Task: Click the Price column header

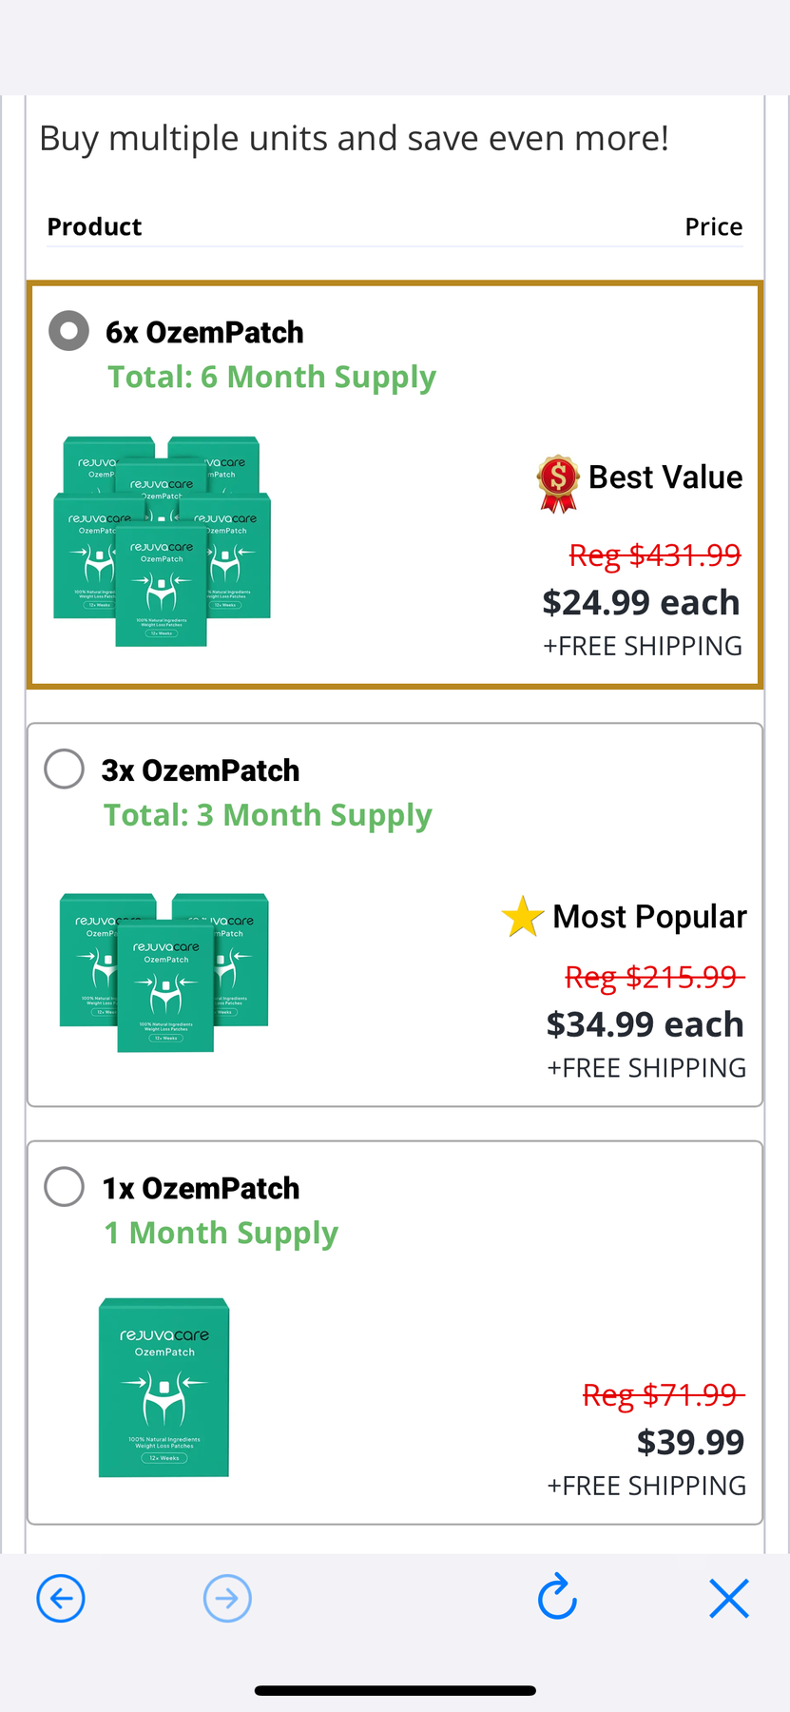Action: tap(714, 226)
